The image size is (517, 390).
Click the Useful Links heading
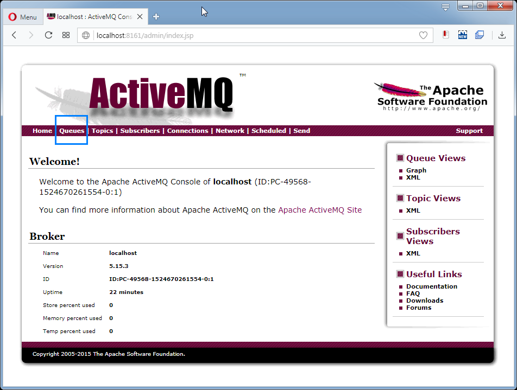point(434,274)
